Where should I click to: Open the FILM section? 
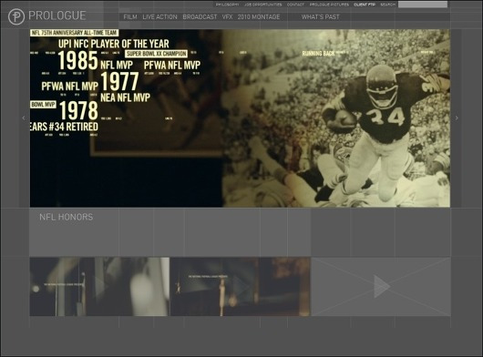click(x=130, y=17)
